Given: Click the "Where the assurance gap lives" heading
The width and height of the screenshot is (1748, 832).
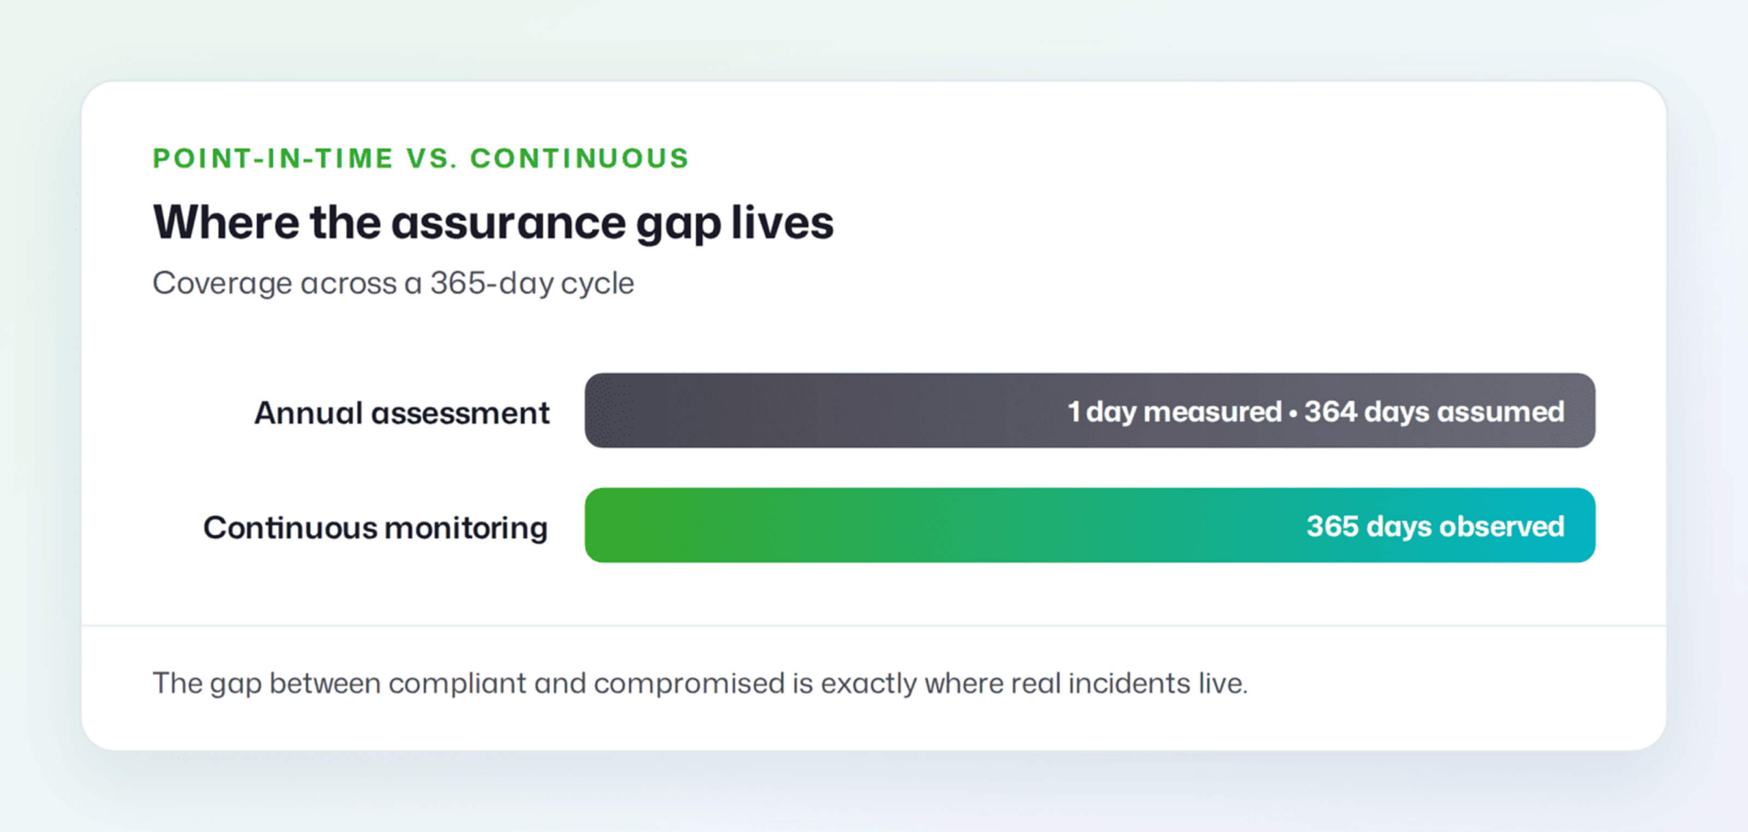Looking at the screenshot, I should click(x=493, y=224).
